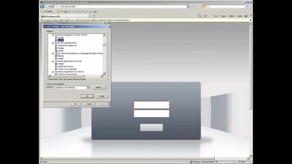292x164 pixels.
Task: Close the Security Settings - Internet Zone dialog
Action: tap(109, 26)
